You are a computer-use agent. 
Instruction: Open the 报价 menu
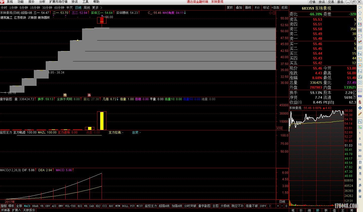pyautogui.click(x=32, y=2)
